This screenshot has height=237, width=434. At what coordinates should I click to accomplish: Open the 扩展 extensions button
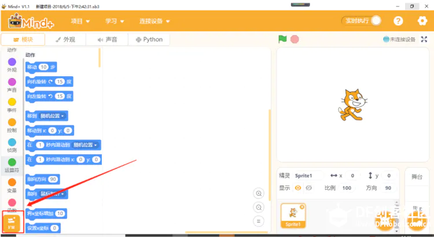12,223
